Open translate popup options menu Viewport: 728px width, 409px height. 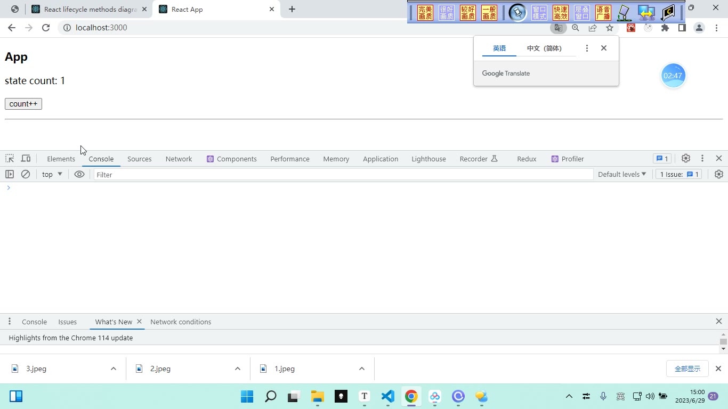pos(587,48)
